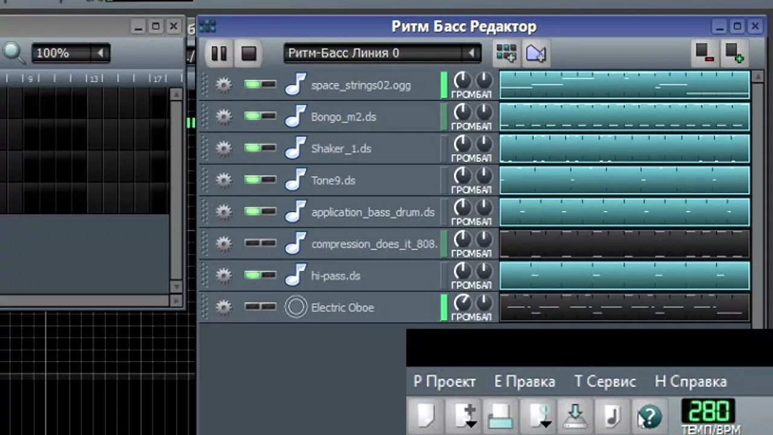Open the Ритм-Басс Линия 0 dropdown
Viewport: 773px width, 435px height.
382,53
